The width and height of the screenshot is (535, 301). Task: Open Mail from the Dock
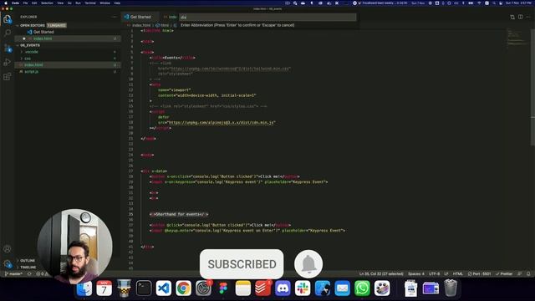pyautogui.click(x=342, y=288)
